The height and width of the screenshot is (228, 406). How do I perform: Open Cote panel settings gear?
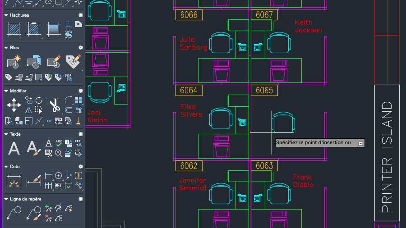[x=81, y=166]
